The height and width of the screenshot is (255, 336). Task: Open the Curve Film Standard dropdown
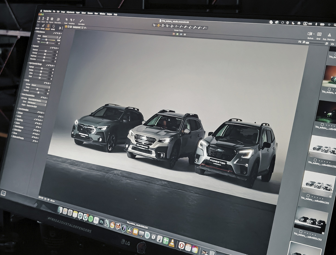click(x=37, y=104)
